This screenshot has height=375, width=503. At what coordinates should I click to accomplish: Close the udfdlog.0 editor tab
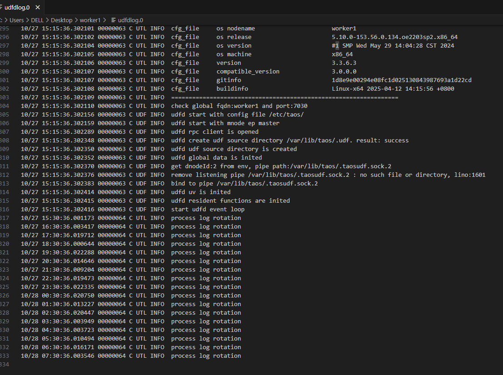click(37, 7)
